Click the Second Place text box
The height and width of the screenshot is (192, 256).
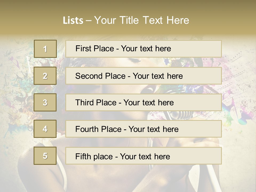[x=143, y=76]
